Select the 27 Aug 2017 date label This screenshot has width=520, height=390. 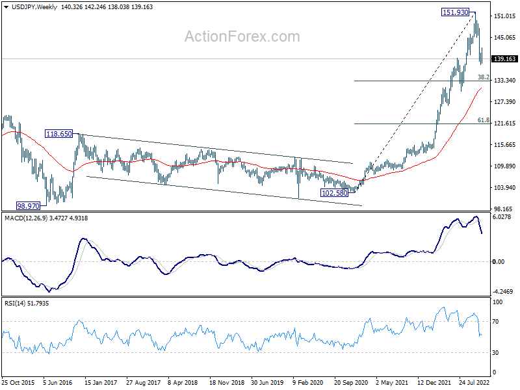pos(143,383)
